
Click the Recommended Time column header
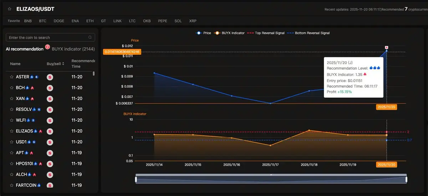pyautogui.click(x=83, y=64)
